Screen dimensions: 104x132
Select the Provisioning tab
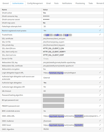tap(80, 3)
